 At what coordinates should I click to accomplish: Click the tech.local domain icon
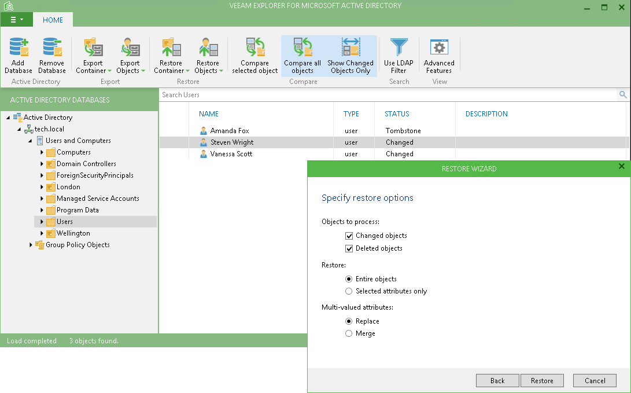pos(28,129)
